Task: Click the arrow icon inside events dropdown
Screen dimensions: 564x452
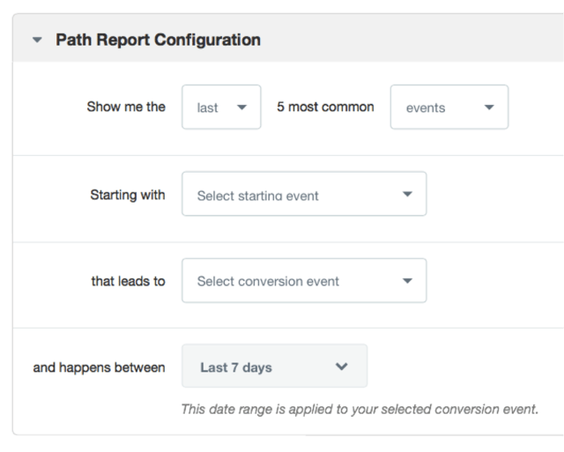Action: coord(489,107)
